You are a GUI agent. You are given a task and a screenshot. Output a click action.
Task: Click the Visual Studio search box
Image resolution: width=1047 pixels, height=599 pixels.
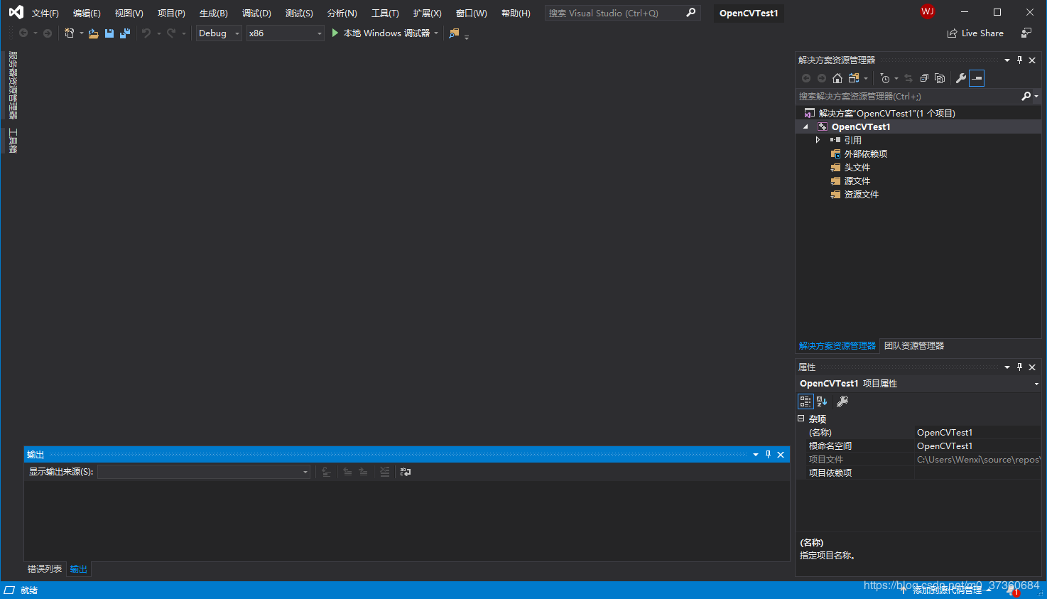[x=615, y=14]
